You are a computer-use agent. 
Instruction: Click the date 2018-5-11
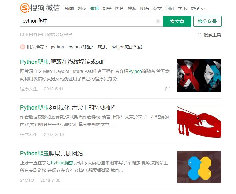54,89
